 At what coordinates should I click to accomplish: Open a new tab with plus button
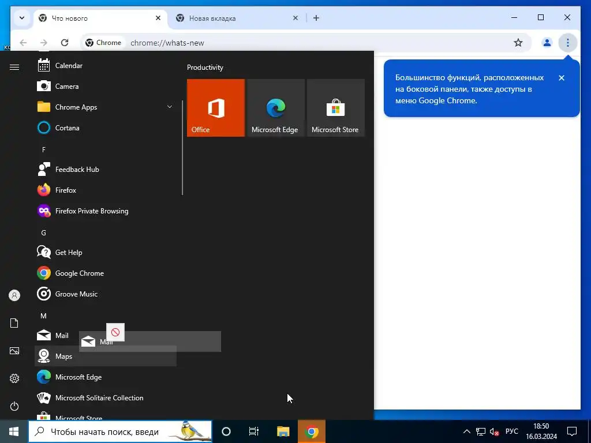pos(316,18)
